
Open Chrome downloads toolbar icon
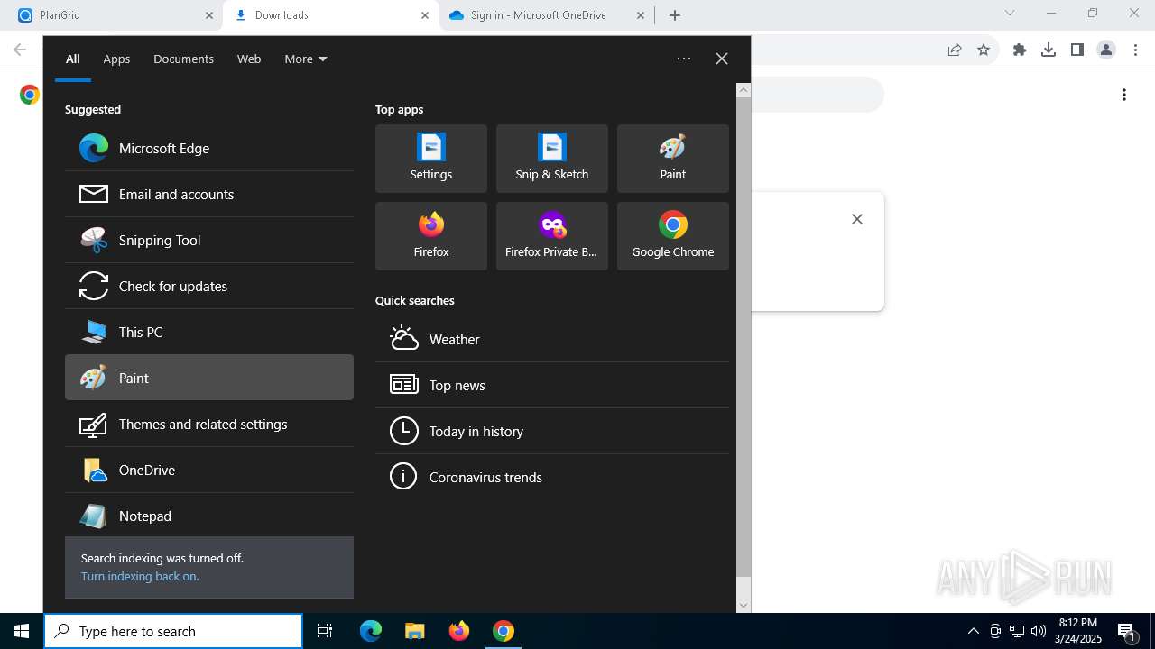tap(1049, 50)
